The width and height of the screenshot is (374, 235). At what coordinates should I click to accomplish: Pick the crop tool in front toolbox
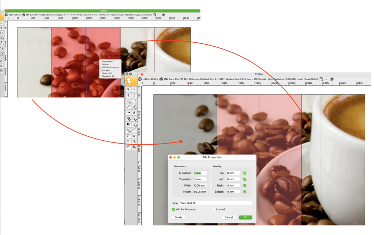coord(128,130)
